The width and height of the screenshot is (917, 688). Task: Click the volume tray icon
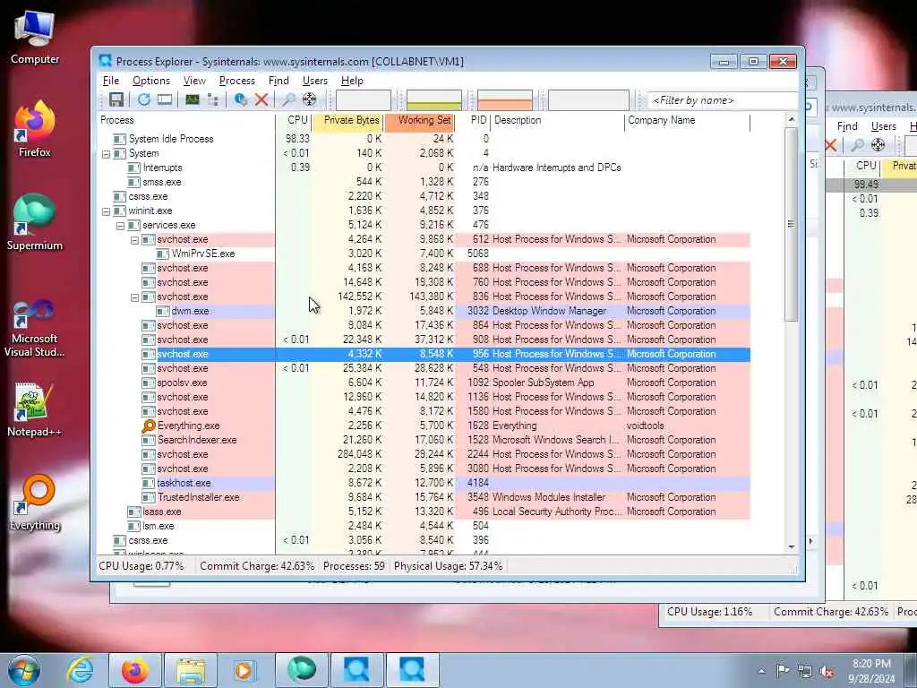[x=827, y=672]
